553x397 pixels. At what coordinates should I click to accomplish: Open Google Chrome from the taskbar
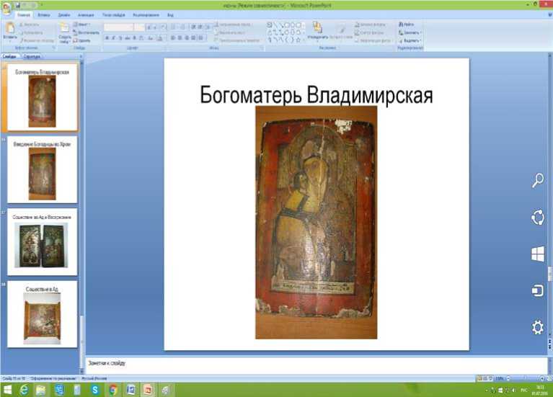113,390
